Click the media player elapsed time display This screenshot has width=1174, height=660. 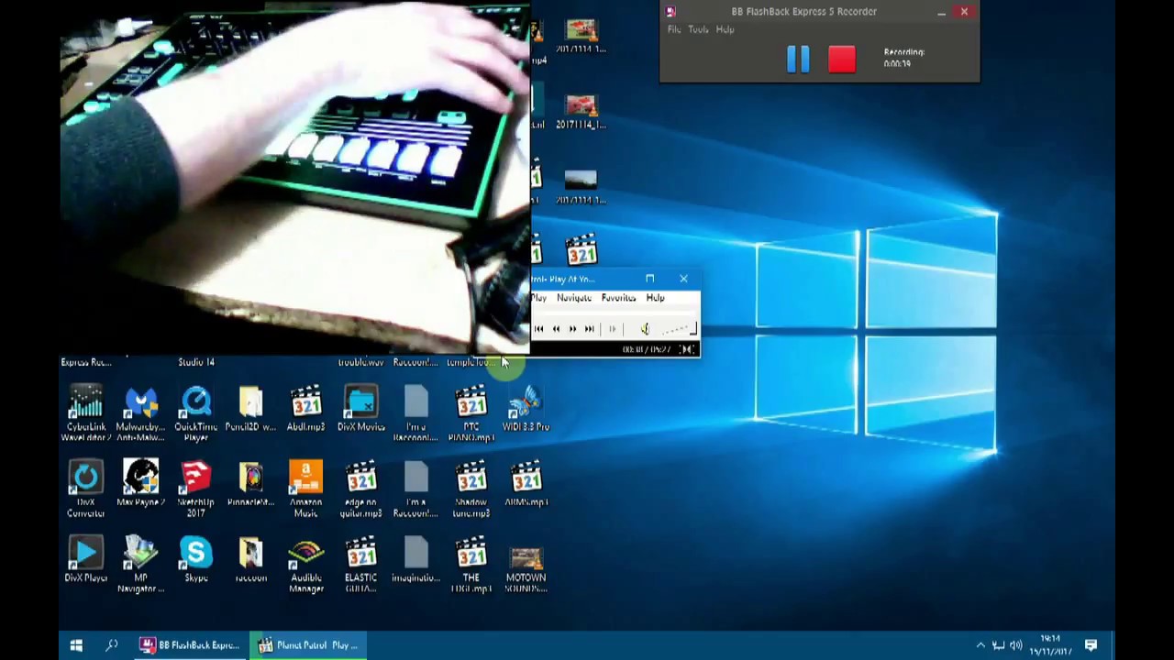click(x=647, y=349)
